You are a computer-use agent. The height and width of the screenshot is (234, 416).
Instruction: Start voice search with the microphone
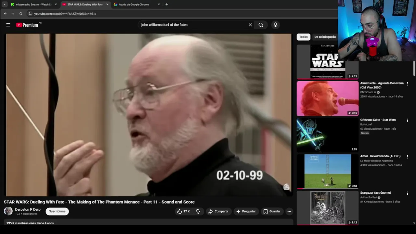coord(275,25)
